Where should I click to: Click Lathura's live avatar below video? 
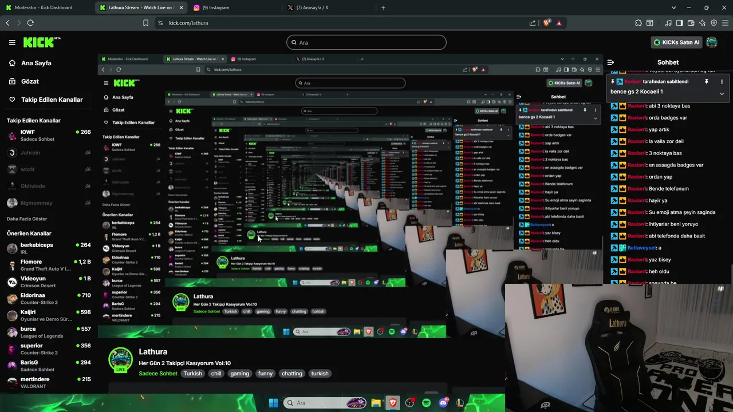point(120,360)
